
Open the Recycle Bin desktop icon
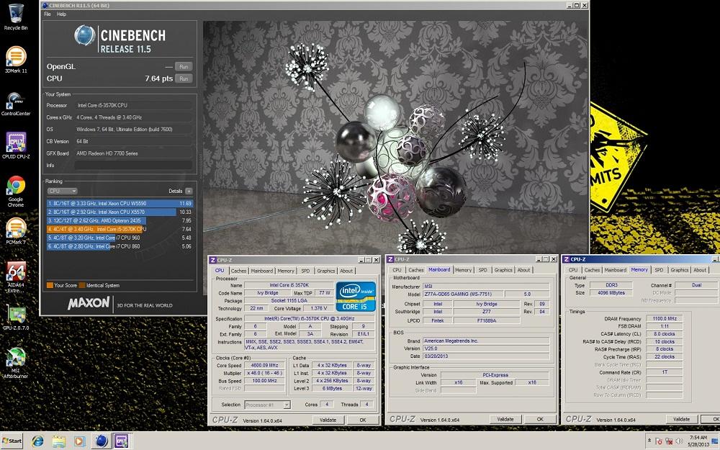(16, 17)
